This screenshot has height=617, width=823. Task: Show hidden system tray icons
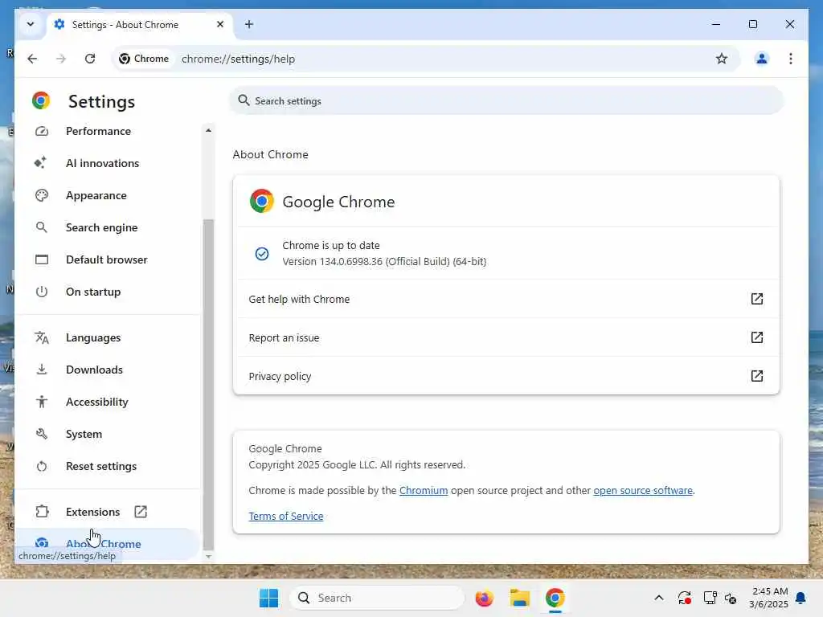(659, 598)
